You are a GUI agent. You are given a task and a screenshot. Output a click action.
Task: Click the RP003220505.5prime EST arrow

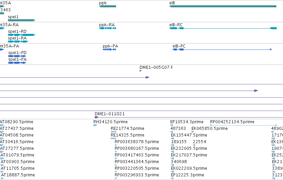(115, 172)
